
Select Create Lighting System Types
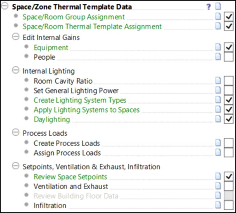point(80,100)
